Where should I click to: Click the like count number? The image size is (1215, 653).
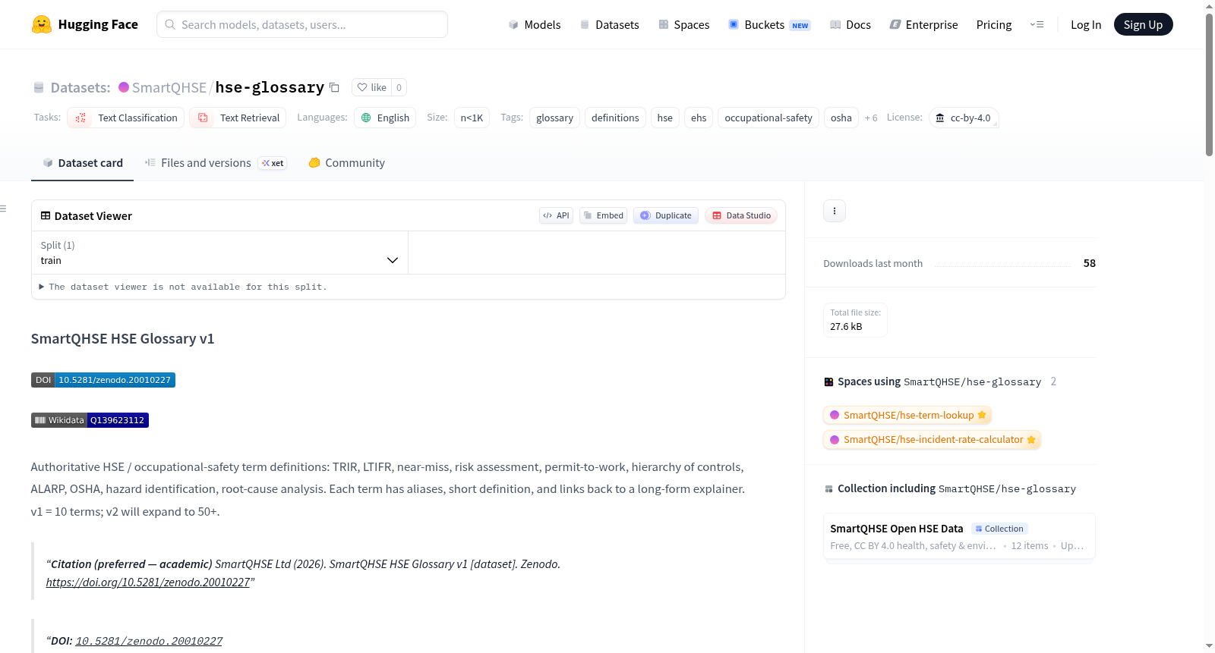(x=399, y=87)
